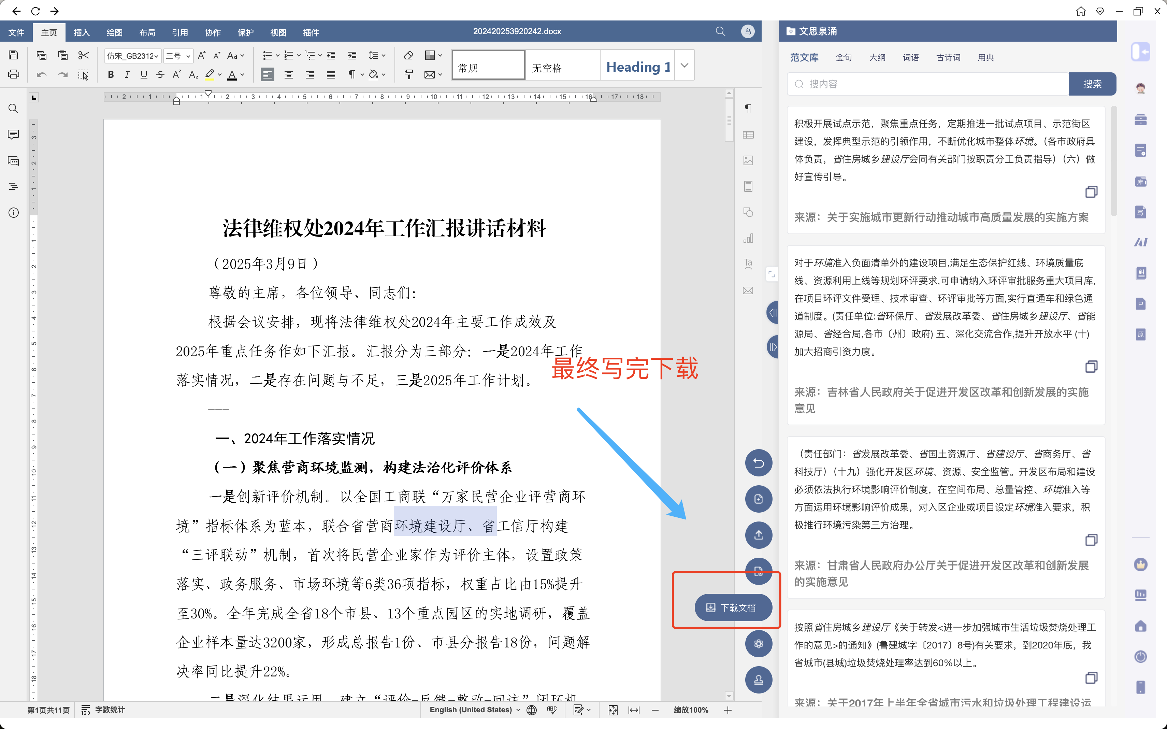Viewport: 1167px width, 729px height.
Task: Click the yellow highlight color button
Action: coord(209,74)
